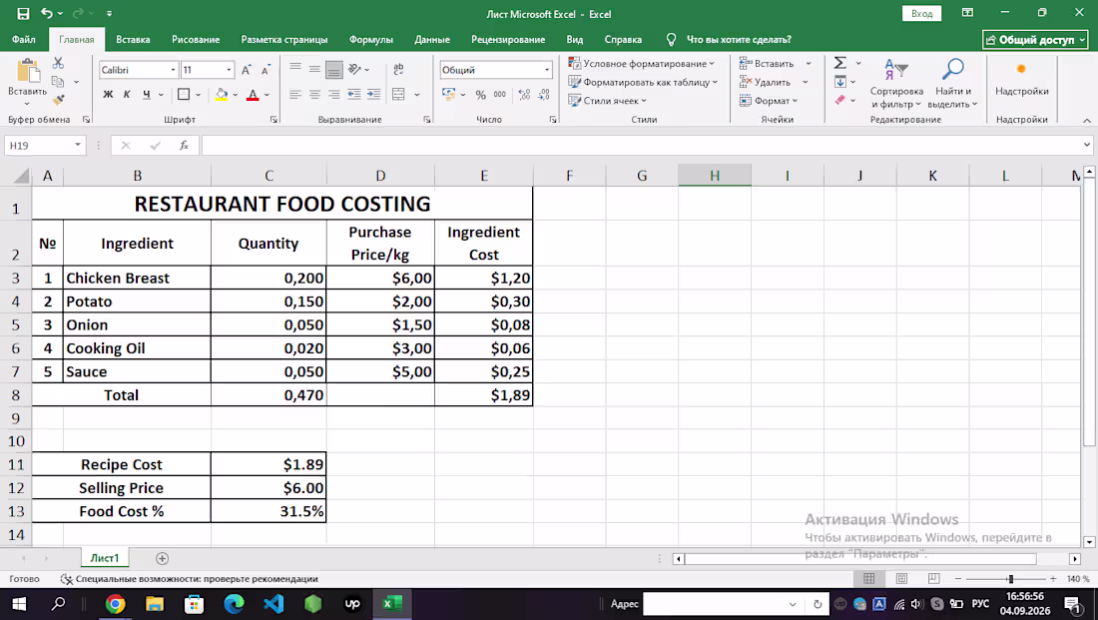Screen dimensions: 1098x620
Task: Toggle top vertical alignment
Action: [x=295, y=69]
